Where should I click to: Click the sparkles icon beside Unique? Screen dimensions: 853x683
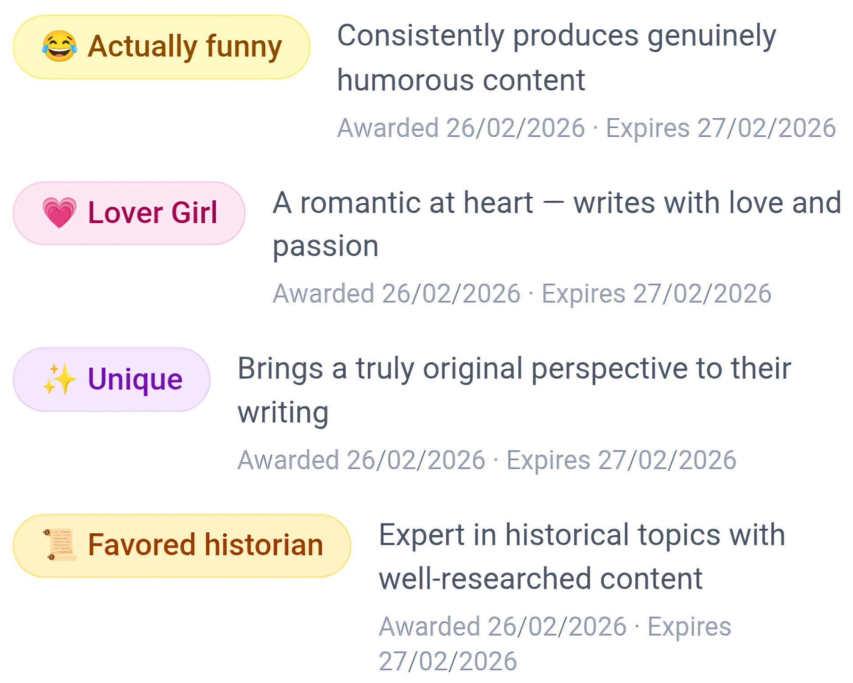pos(59,379)
